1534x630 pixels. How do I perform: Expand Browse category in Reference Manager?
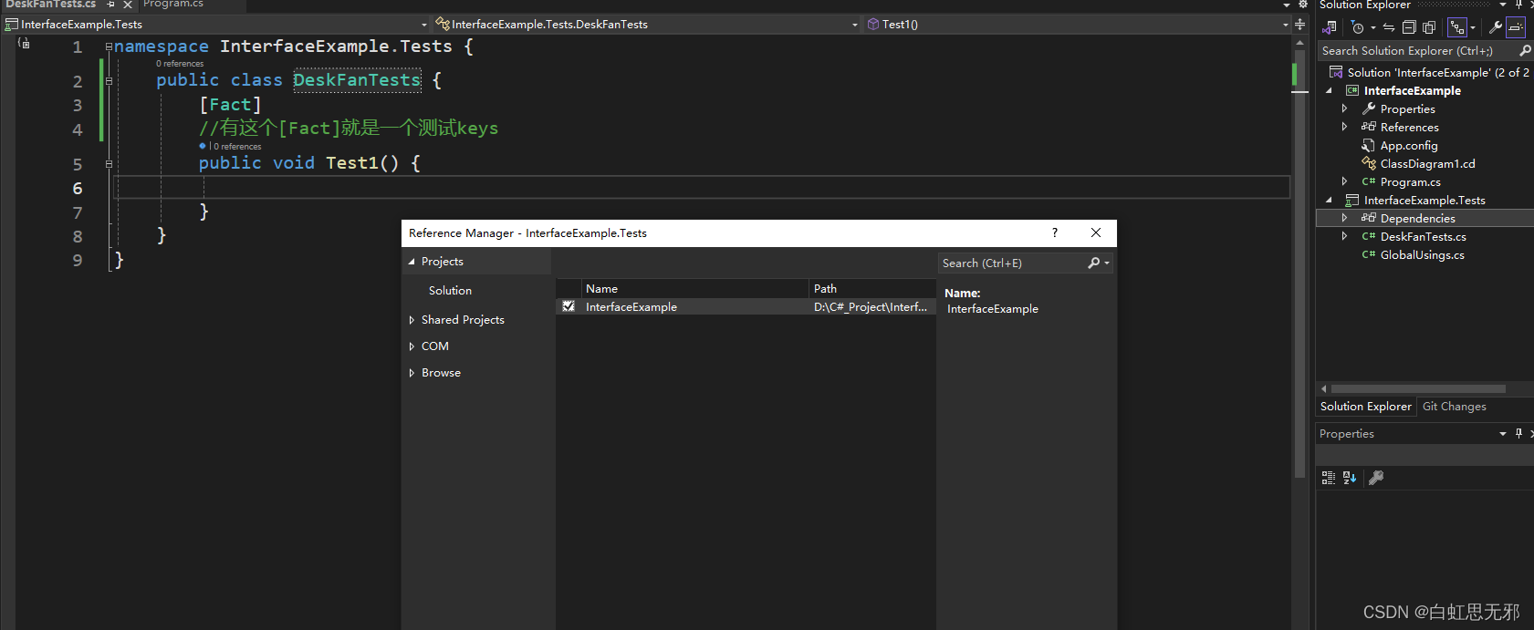click(x=412, y=373)
